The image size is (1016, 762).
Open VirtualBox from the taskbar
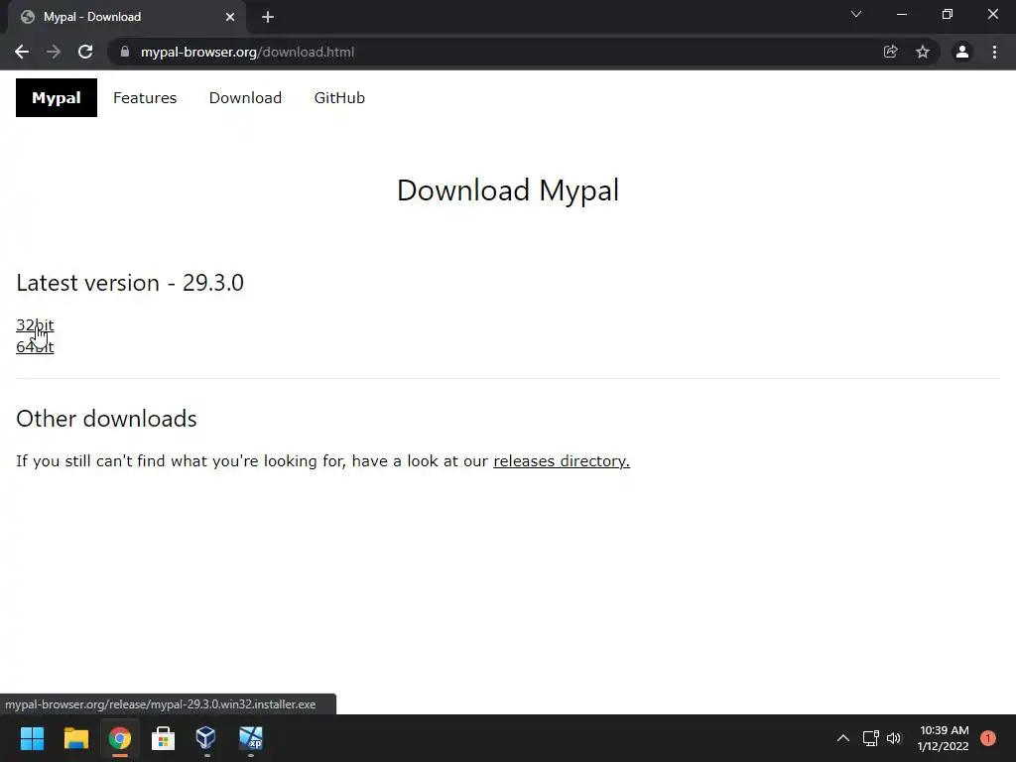click(206, 738)
